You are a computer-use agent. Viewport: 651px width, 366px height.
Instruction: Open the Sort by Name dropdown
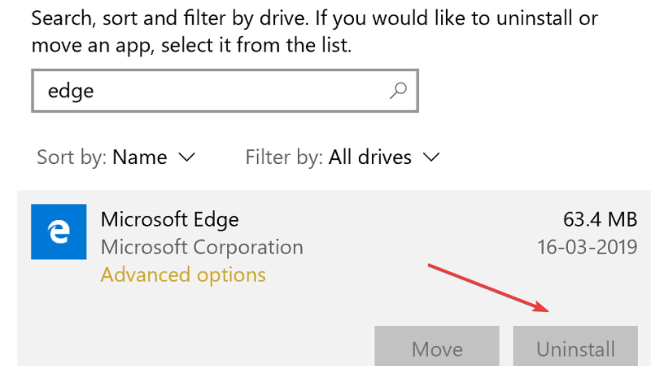click(139, 157)
